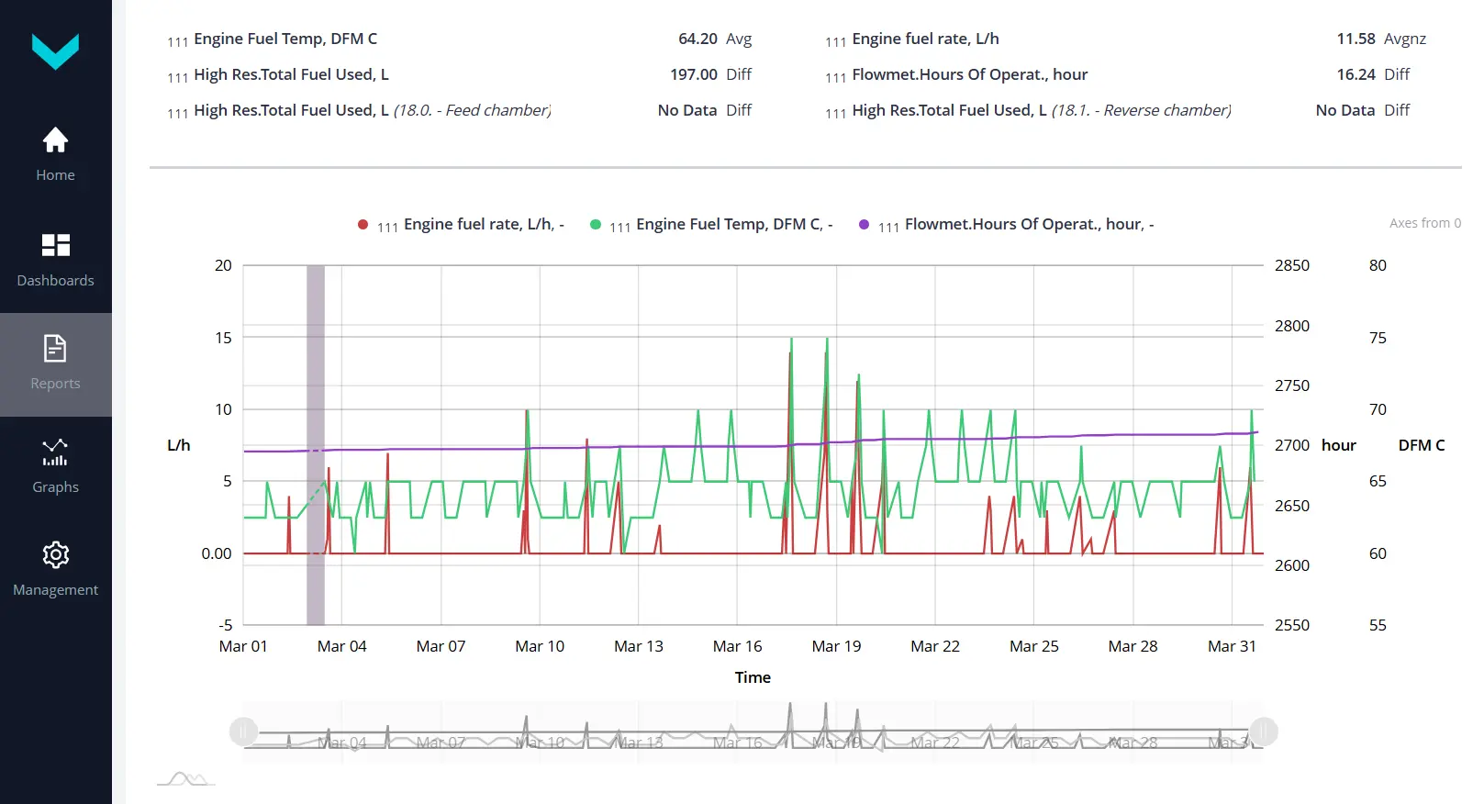
Task: Click the Engine Fuel Temp, DFM C summary row label
Action: tap(285, 39)
